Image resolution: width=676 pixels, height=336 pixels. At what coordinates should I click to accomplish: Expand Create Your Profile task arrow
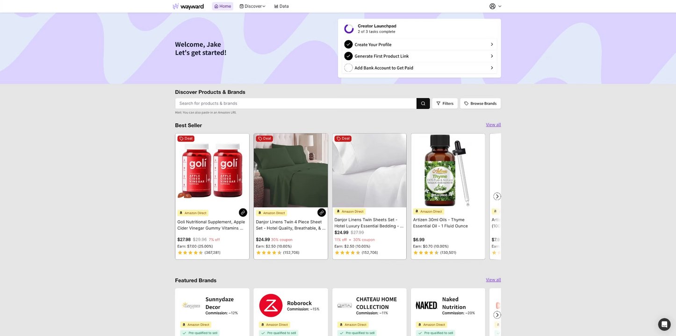click(492, 44)
